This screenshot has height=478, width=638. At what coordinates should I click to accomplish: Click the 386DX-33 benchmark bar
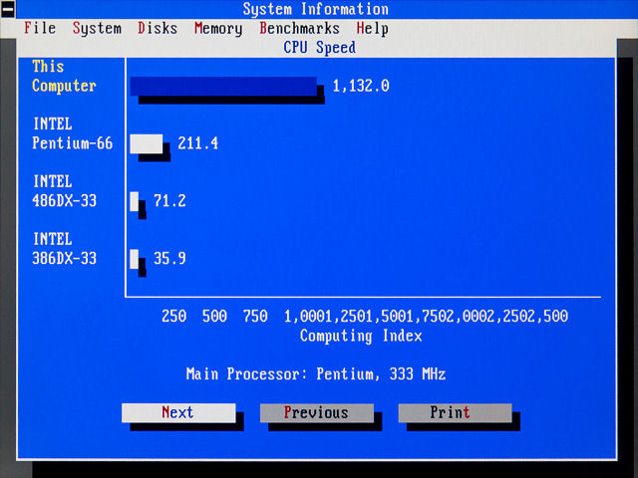point(135,259)
